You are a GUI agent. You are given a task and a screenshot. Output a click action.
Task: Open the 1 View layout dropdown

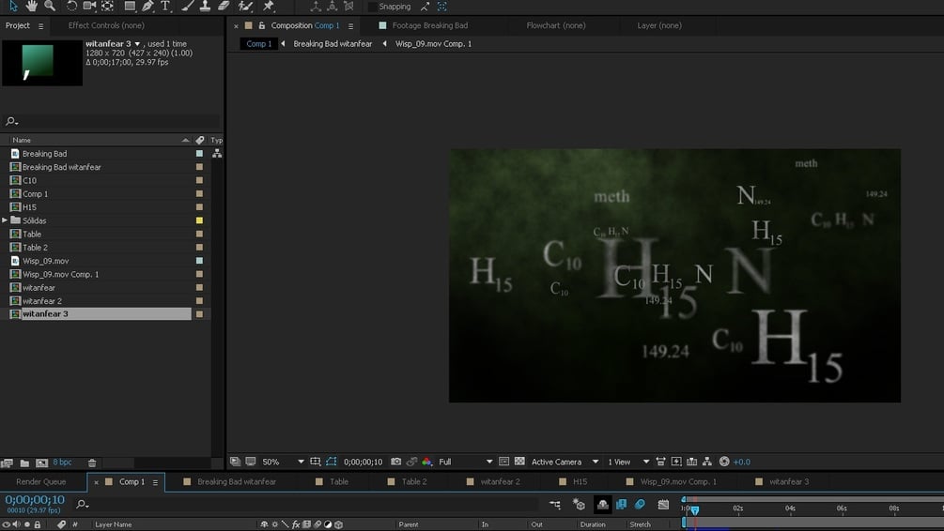coord(628,462)
